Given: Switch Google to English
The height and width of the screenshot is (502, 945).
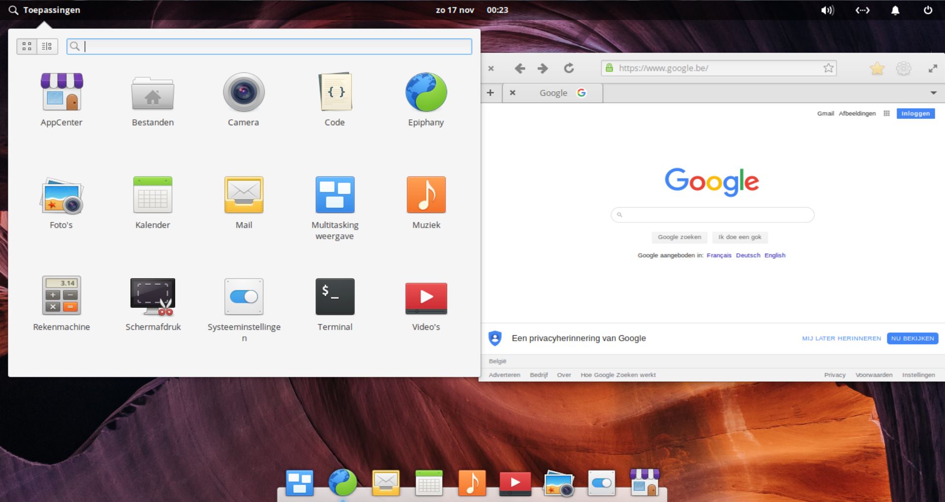Looking at the screenshot, I should tap(775, 255).
